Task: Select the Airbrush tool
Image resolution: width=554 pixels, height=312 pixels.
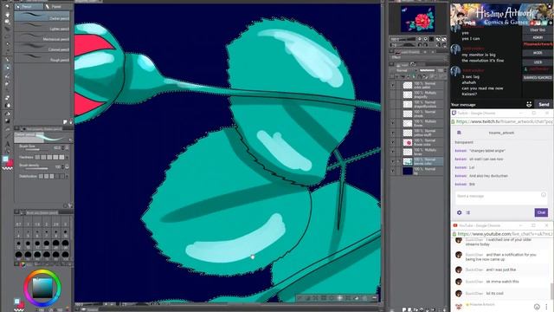Action: coord(8,84)
